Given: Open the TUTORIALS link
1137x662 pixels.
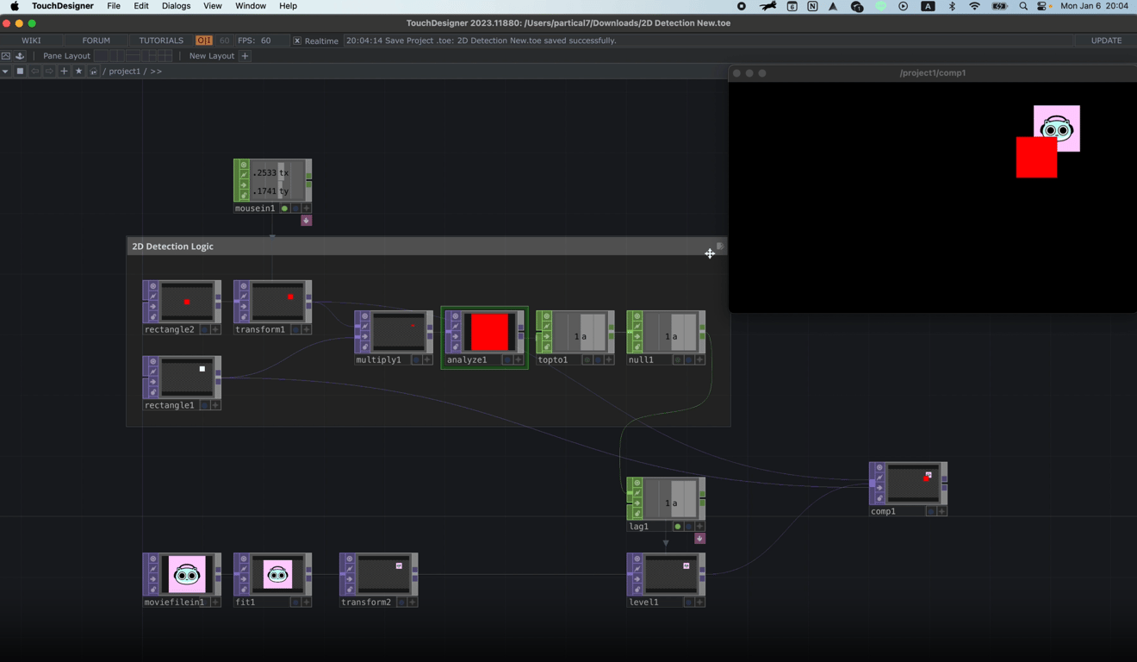Looking at the screenshot, I should [160, 40].
